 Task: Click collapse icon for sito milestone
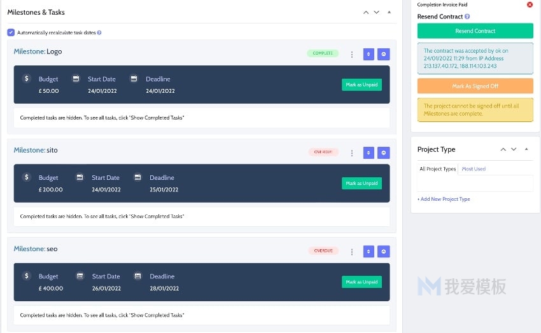click(383, 153)
